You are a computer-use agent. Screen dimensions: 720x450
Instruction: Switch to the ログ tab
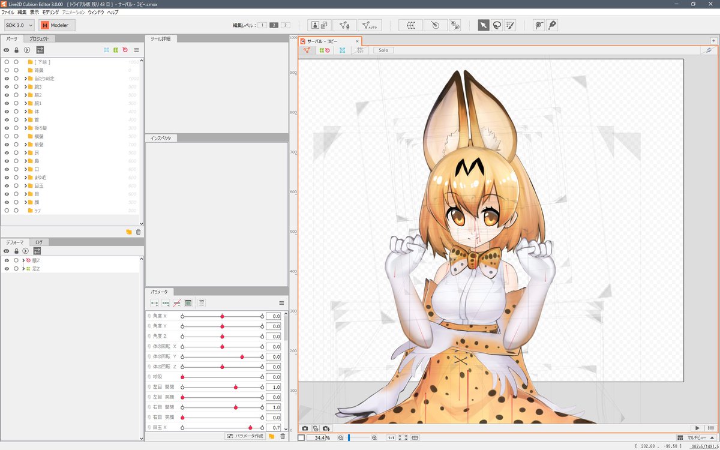38,242
